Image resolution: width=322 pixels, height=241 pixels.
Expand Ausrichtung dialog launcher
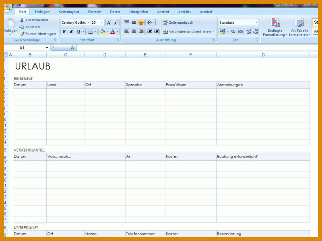(x=214, y=40)
